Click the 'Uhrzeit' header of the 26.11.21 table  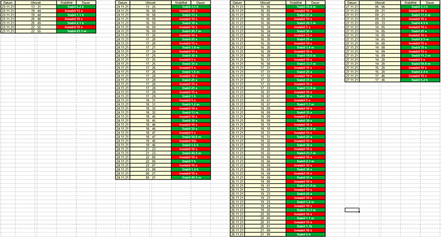pos(265,3)
